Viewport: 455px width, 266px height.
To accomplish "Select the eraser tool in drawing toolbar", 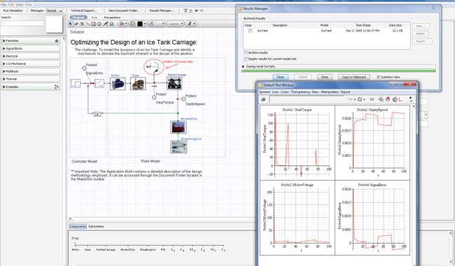I will [x=76, y=24].
